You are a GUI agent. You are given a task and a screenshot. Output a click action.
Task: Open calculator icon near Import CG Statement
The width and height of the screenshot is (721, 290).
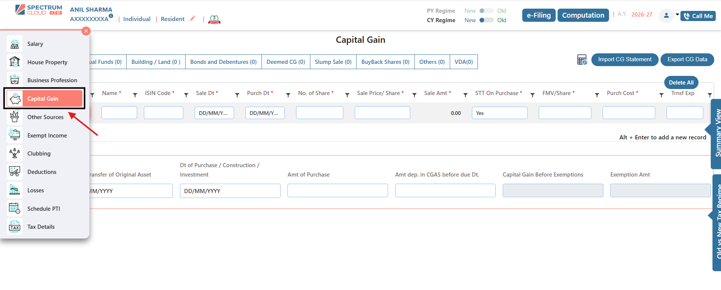click(582, 60)
